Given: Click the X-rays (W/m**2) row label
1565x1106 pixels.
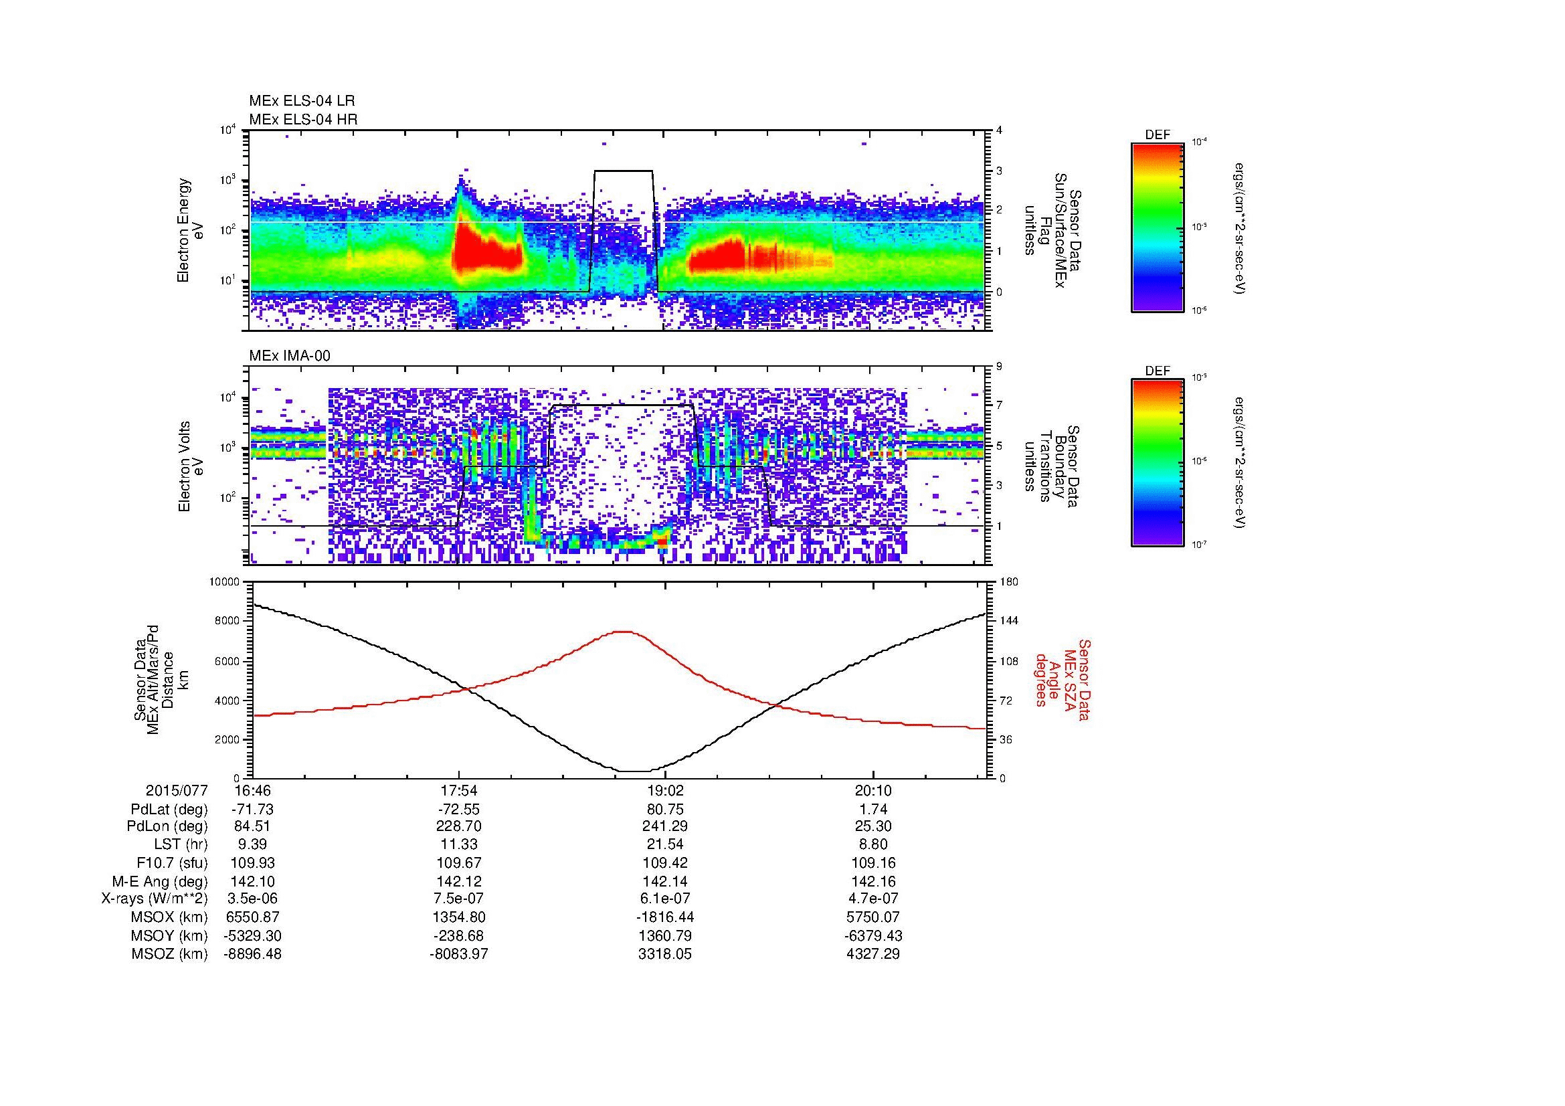Looking at the screenshot, I should click(x=155, y=899).
